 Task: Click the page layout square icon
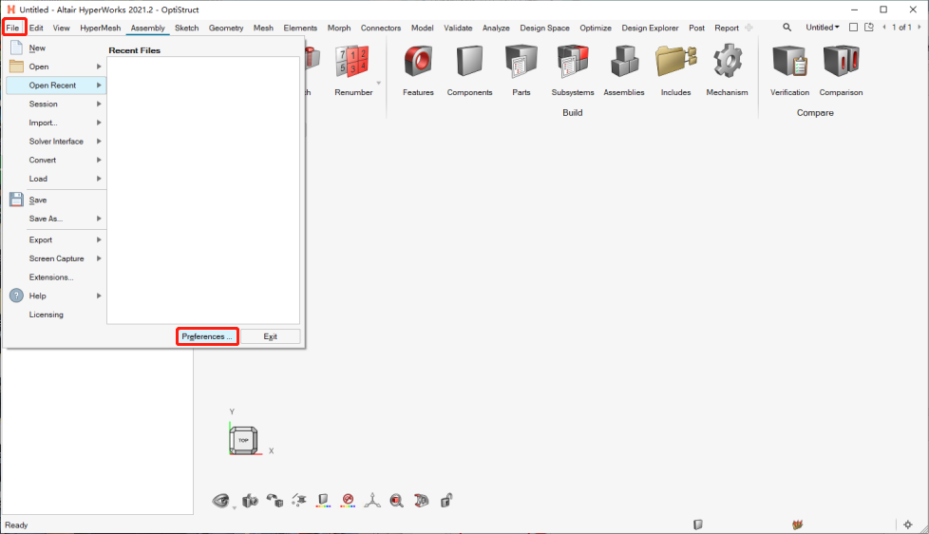[853, 28]
